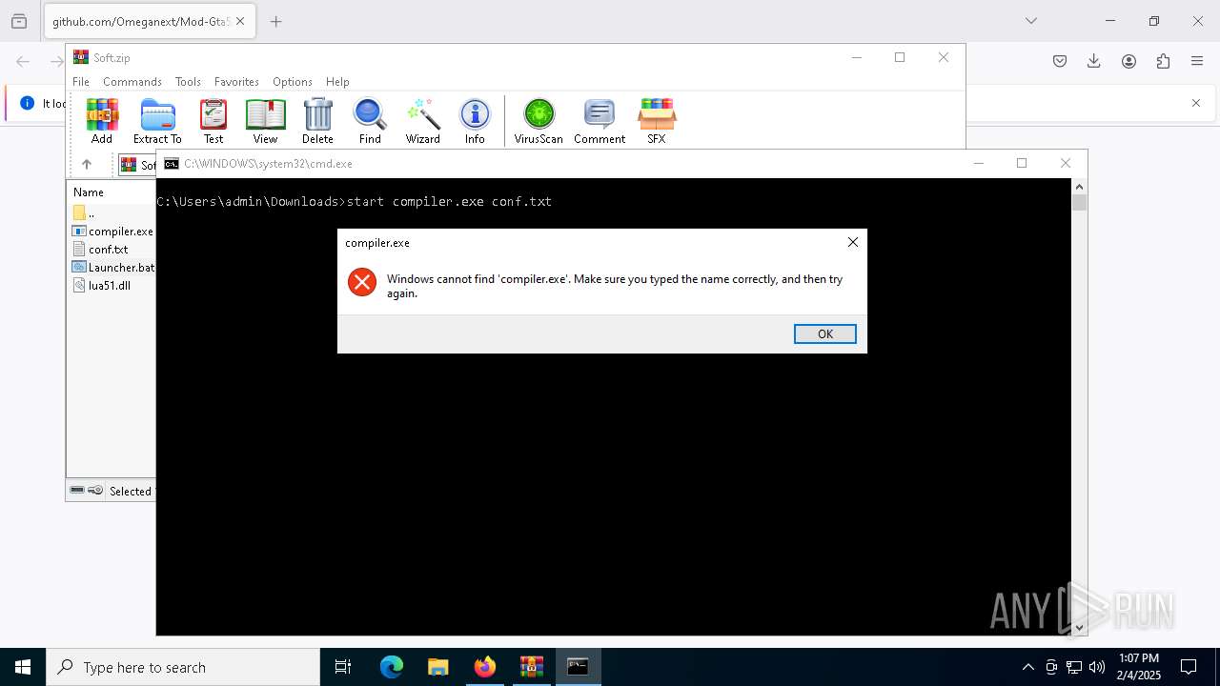This screenshot has height=686, width=1220.
Task: Open the Help menu in WinRAR
Action: tap(337, 82)
